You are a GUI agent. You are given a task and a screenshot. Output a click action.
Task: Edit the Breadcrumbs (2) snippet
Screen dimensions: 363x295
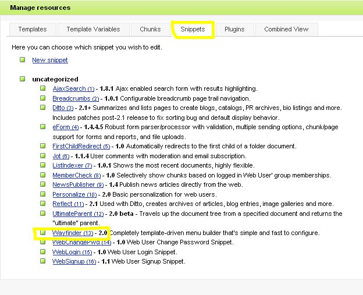[76, 98]
